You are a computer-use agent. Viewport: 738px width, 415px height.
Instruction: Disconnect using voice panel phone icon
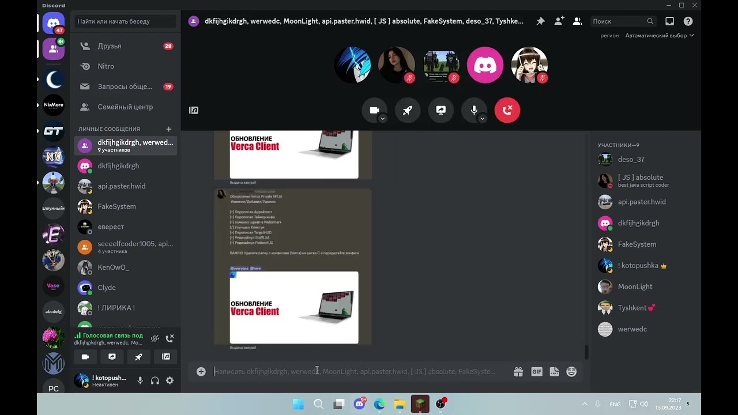pyautogui.click(x=170, y=338)
